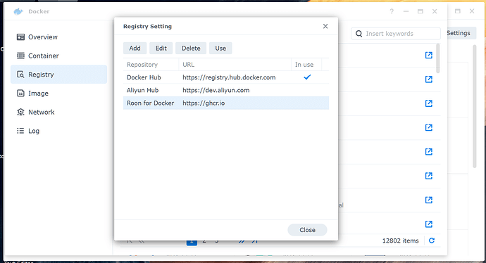Click the Repository column header
This screenshot has width=486, height=263.
pyautogui.click(x=151, y=65)
